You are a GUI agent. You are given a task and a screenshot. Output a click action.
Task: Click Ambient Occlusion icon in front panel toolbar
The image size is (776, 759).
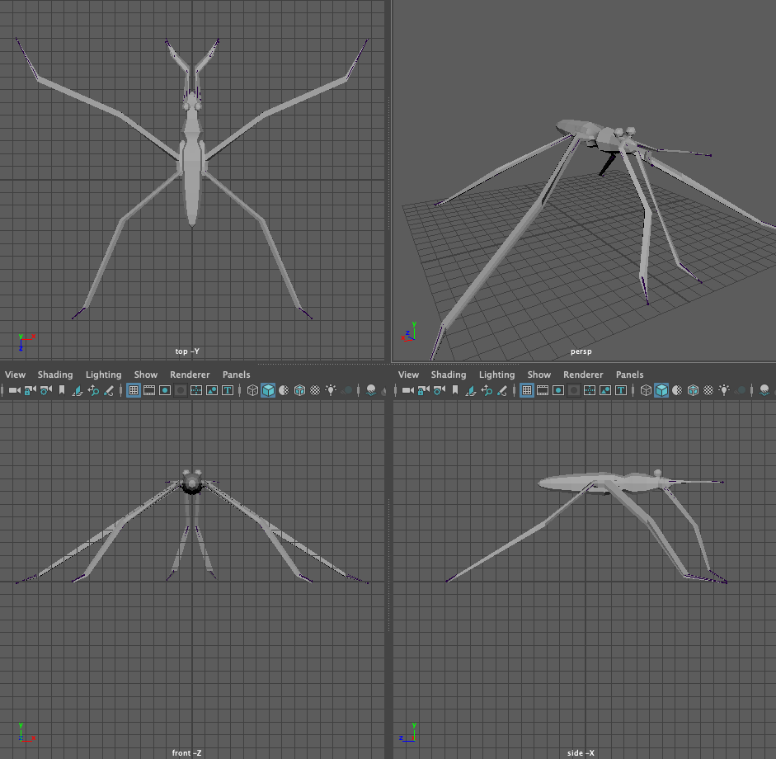(371, 391)
